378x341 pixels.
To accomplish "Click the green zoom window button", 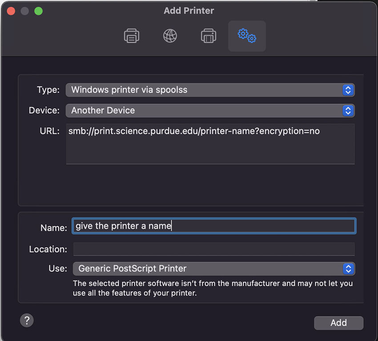I will click(39, 11).
